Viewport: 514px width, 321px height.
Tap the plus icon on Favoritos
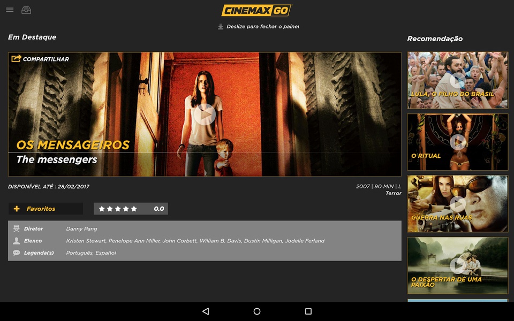(x=17, y=209)
